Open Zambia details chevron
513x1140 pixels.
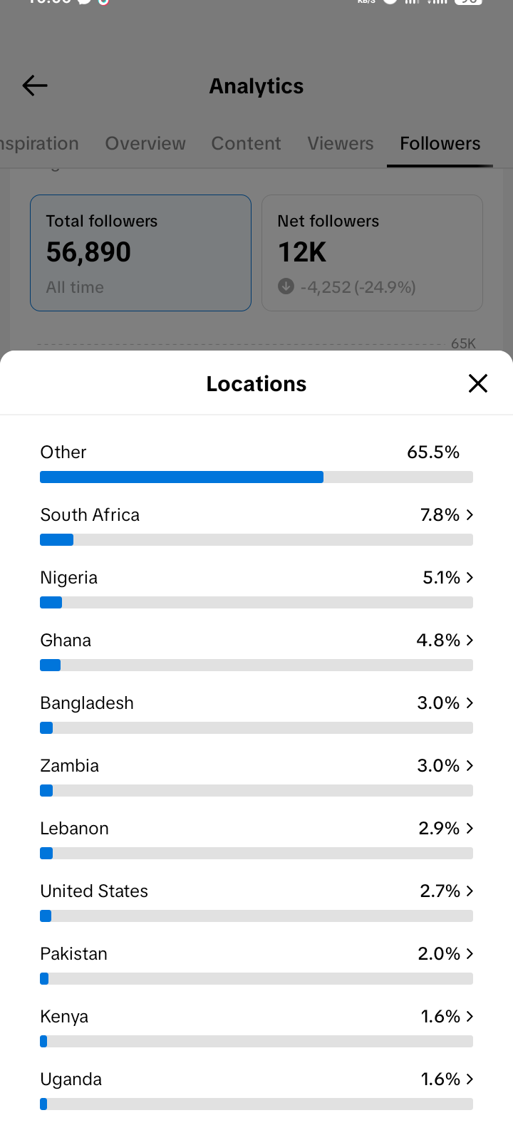click(470, 765)
